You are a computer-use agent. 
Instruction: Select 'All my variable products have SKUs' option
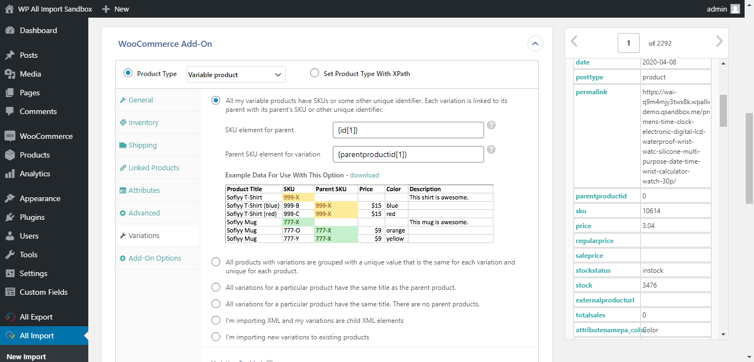tap(216, 101)
